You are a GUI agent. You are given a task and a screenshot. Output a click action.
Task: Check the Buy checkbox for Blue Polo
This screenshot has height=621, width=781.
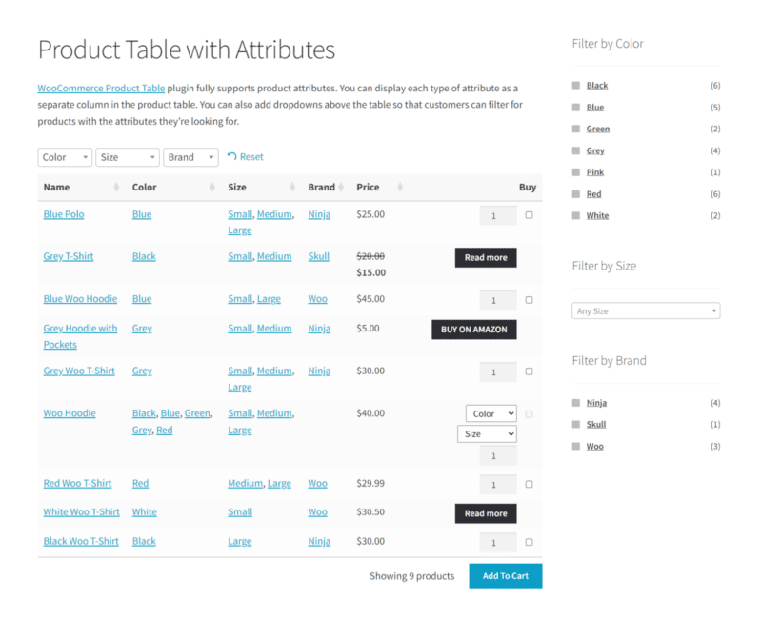(530, 214)
